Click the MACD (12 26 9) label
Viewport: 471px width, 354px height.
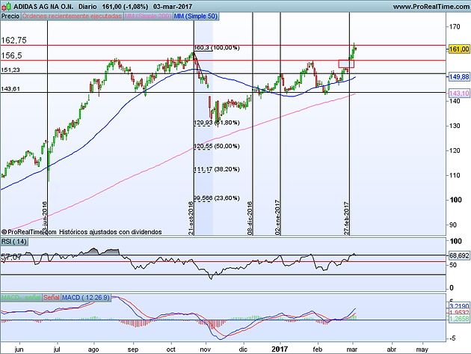click(86, 297)
